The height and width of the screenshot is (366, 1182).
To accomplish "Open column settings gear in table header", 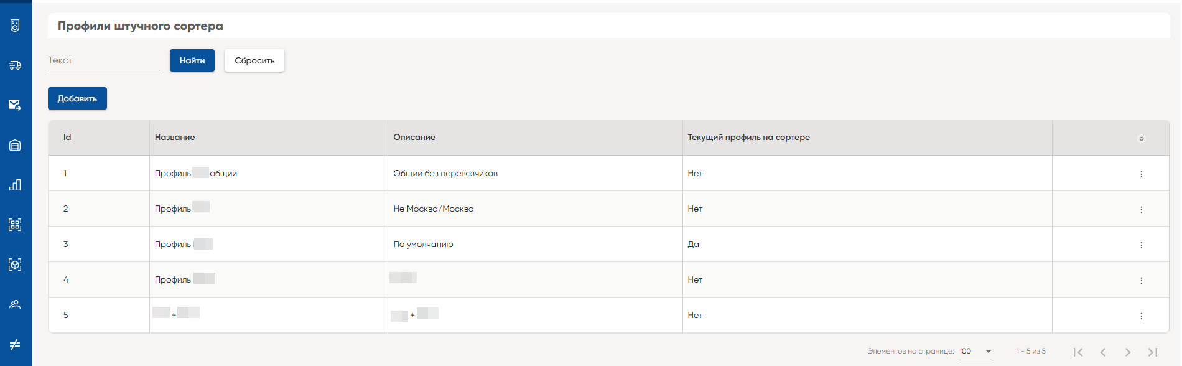I will tap(1141, 139).
